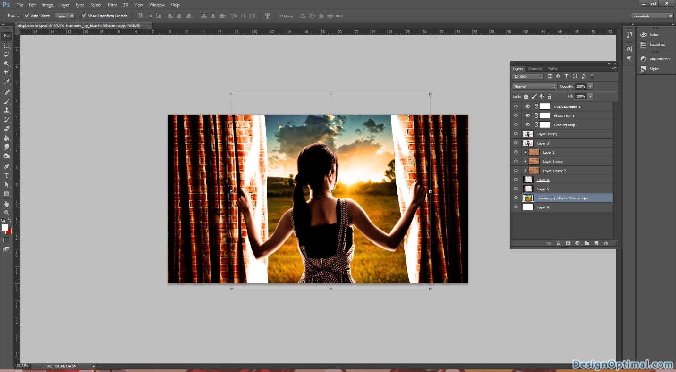This screenshot has height=372, width=676.
Task: Select the Pen tool
Action: (7, 166)
